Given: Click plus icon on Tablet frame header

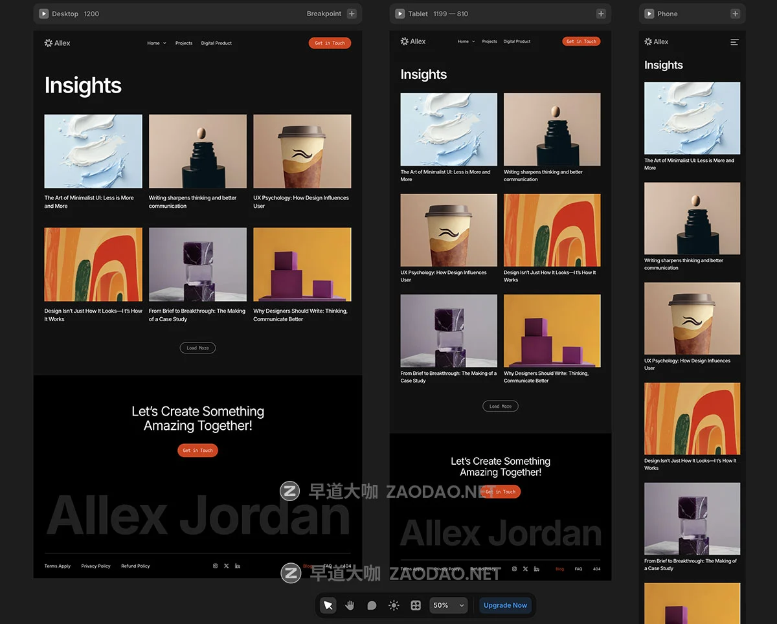Looking at the screenshot, I should tap(601, 14).
